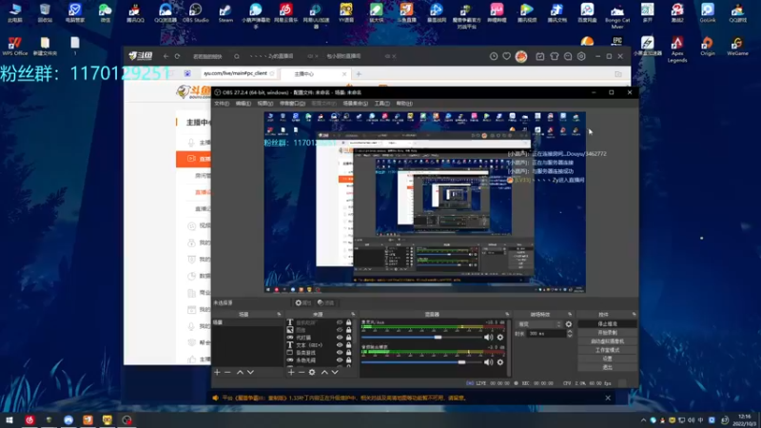Refresh the page in Douyu client
The image size is (761, 428).
coord(177,56)
